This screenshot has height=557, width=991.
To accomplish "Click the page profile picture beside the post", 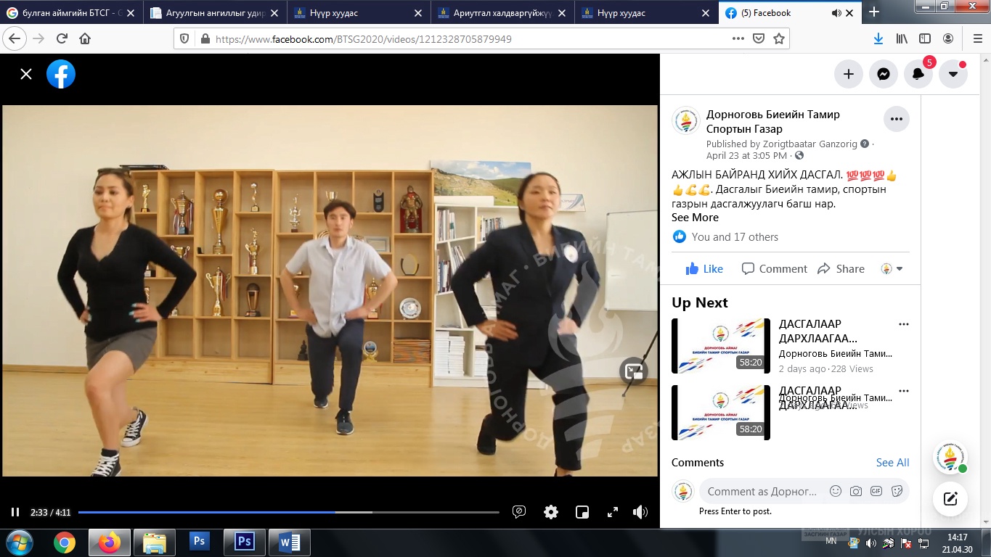I will click(686, 121).
